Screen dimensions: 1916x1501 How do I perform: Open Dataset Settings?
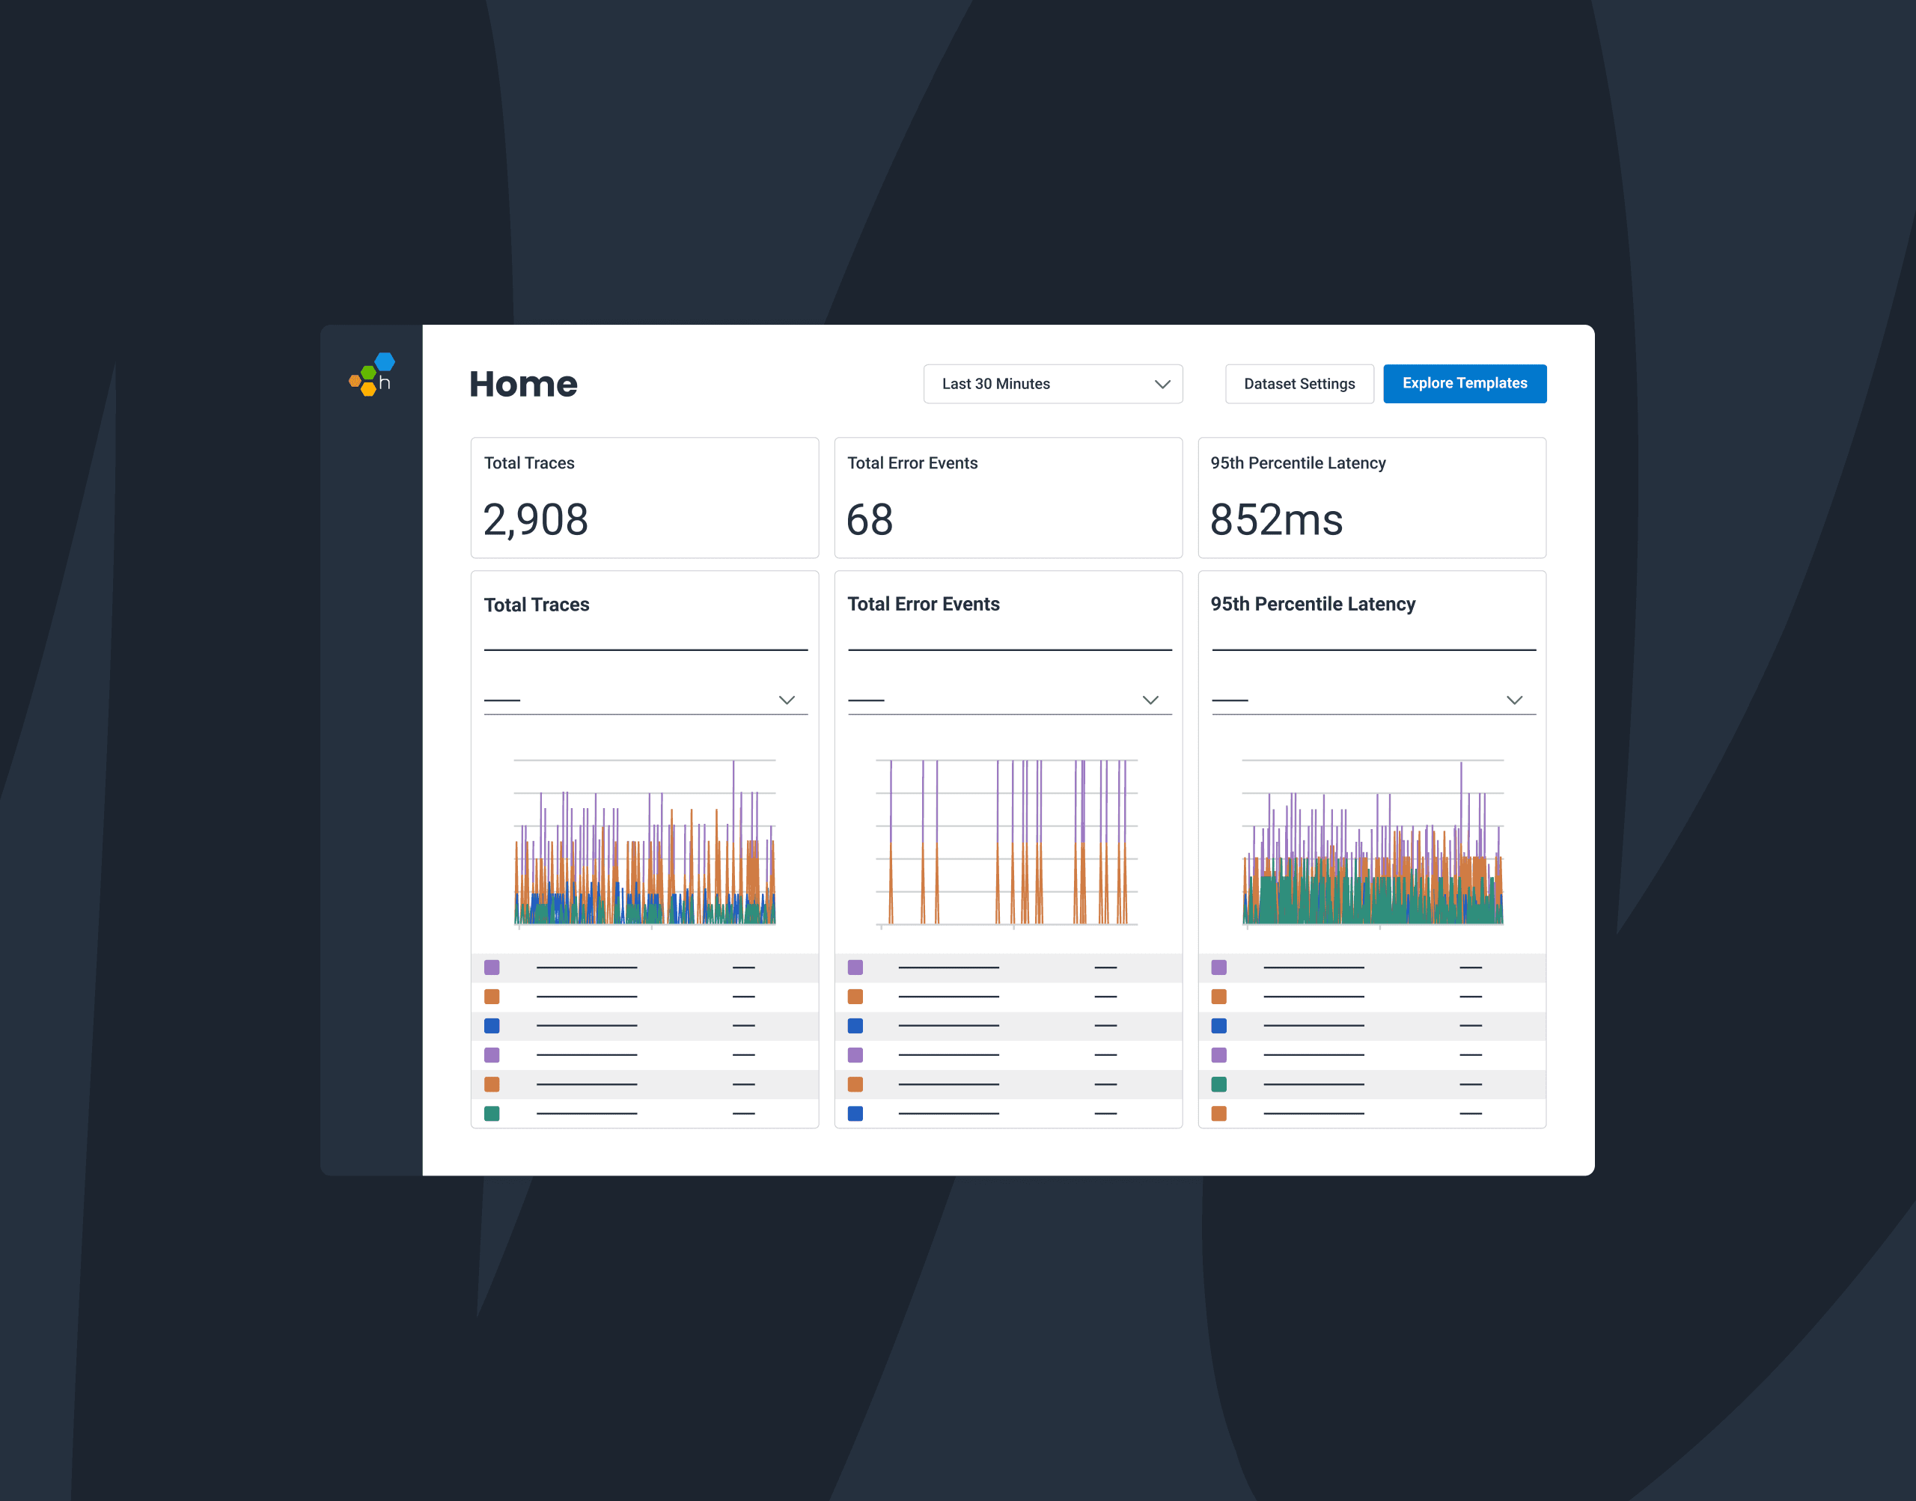(1299, 384)
